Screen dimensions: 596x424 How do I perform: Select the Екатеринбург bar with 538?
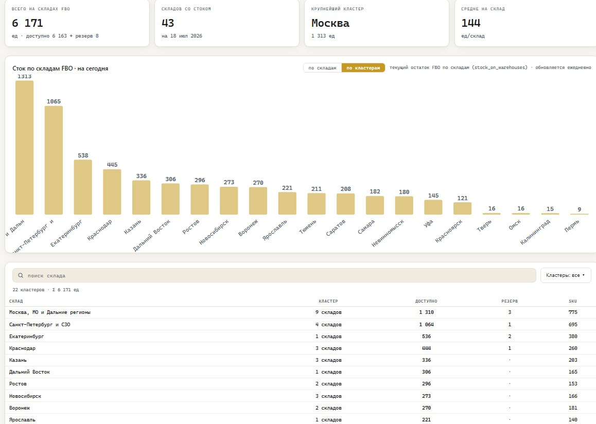(83, 187)
